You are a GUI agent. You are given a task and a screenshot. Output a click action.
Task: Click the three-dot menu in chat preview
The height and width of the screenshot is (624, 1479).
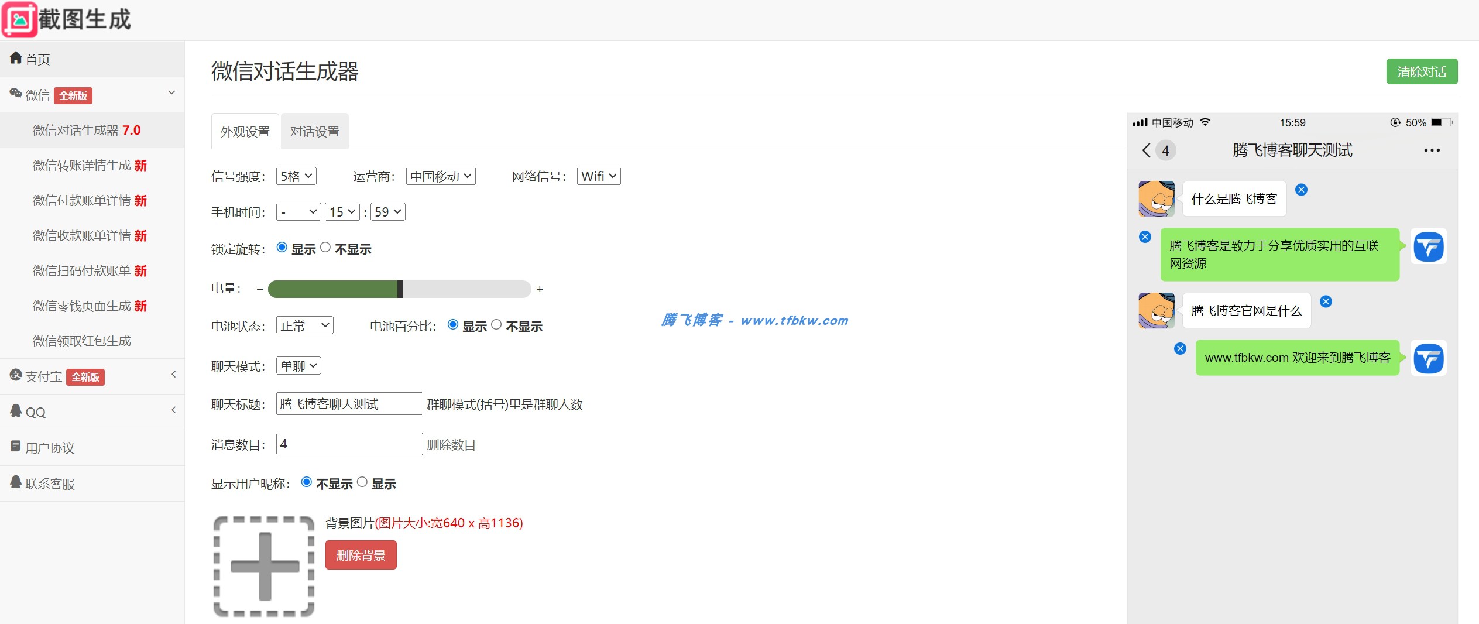click(x=1432, y=150)
